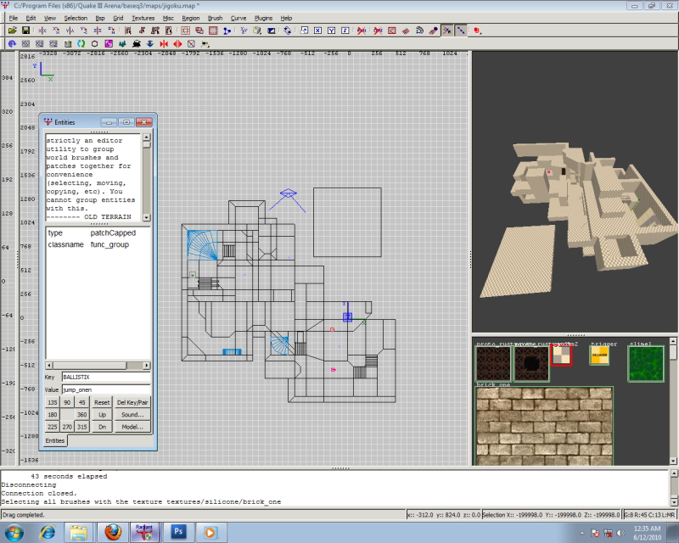Click the magenta C caulk icon

[109, 44]
